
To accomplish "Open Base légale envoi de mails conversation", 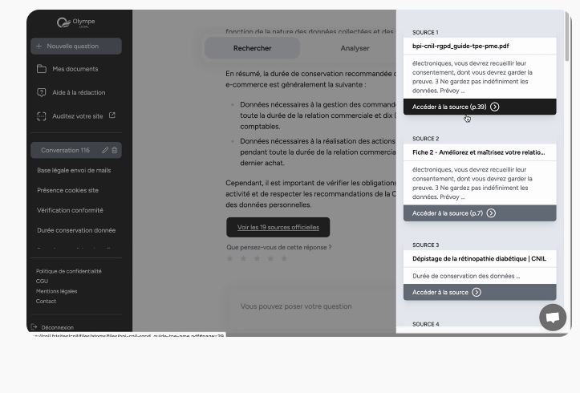I will pyautogui.click(x=74, y=170).
